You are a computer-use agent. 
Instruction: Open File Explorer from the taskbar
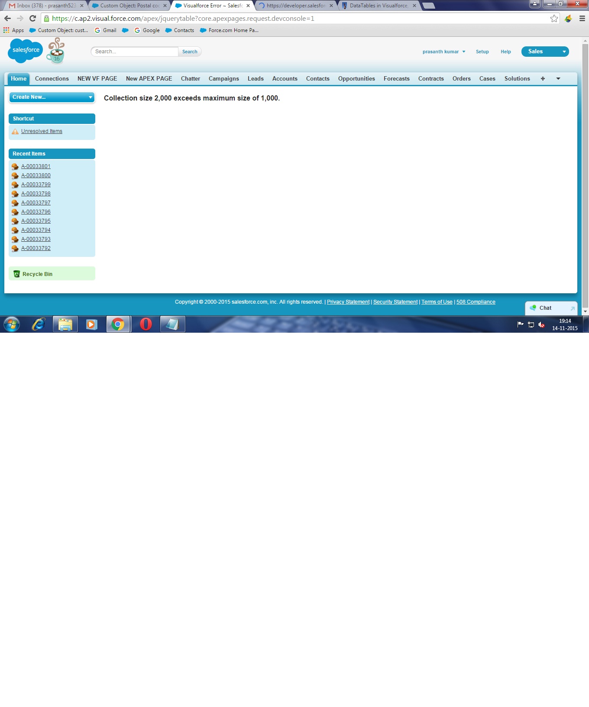tap(65, 324)
